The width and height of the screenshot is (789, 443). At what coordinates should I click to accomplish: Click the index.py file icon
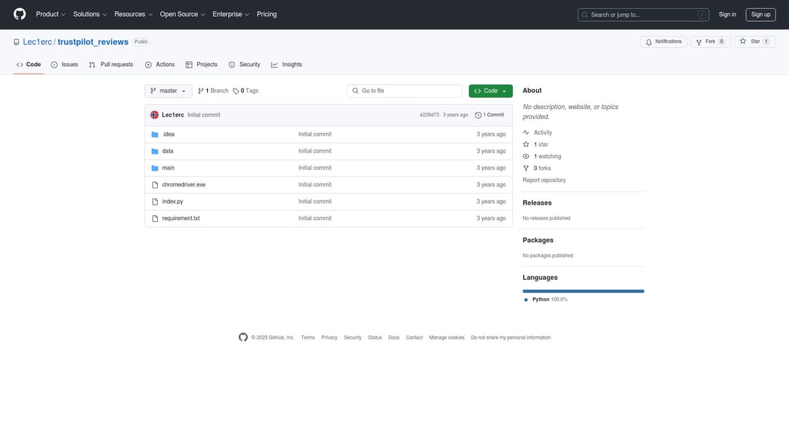click(x=155, y=202)
